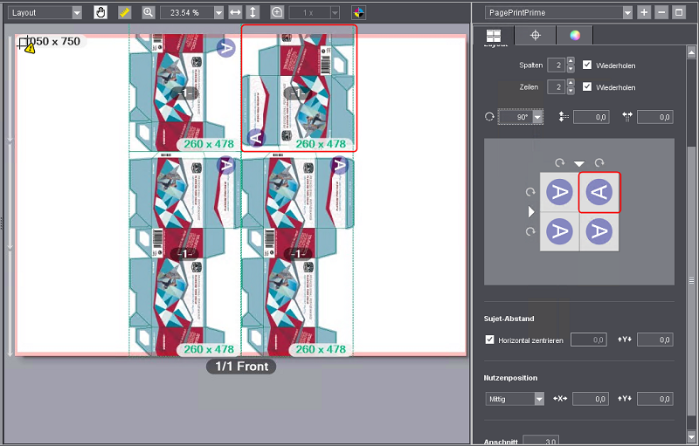Click the white right-pointing triangle beside the grid
This screenshot has height=446, width=699.
click(531, 212)
